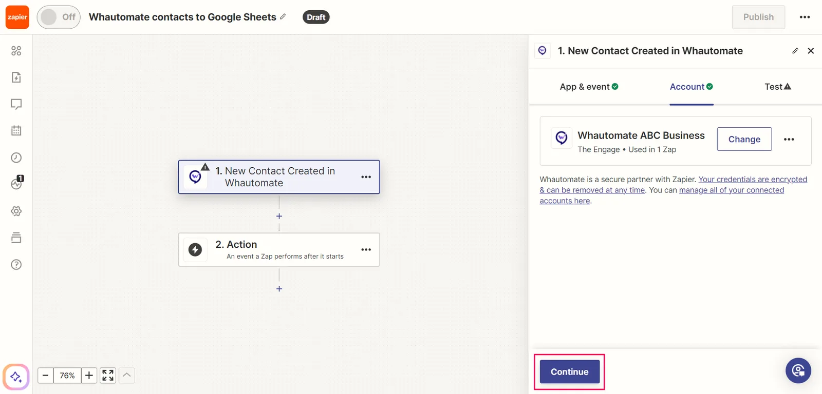Open the notes comment sidebar icon

tap(16, 104)
